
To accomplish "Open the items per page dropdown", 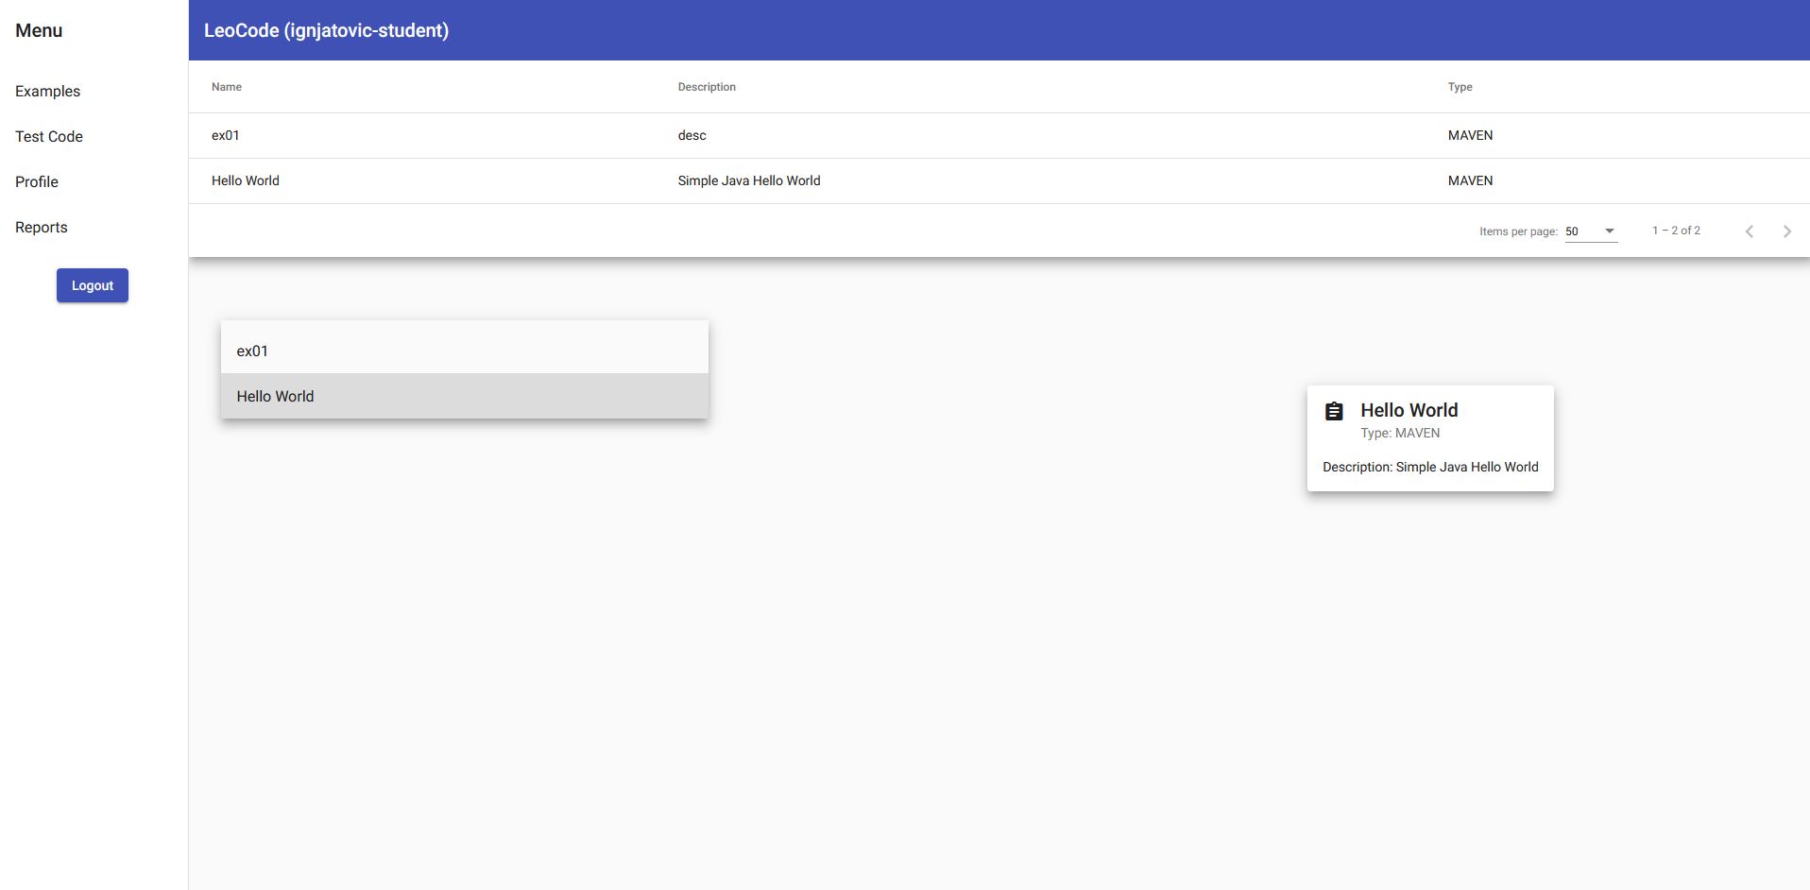I will (1592, 231).
